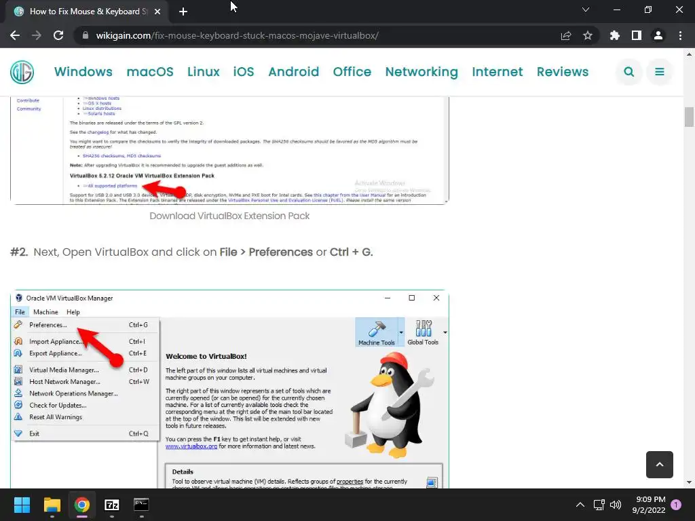The height and width of the screenshot is (521, 695).
Task: Open the Linux nav category
Action: click(x=204, y=72)
